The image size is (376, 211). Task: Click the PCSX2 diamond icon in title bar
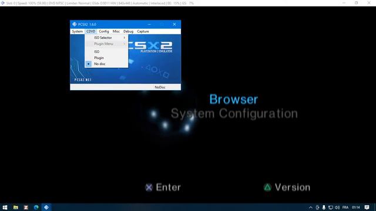[75, 24]
